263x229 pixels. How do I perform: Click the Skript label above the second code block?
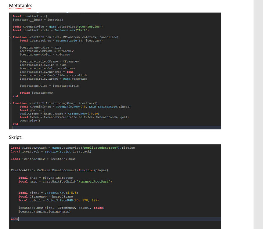coord(16,137)
